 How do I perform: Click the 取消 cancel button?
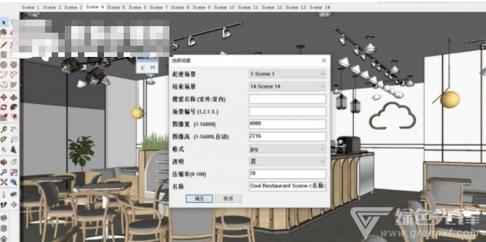coord(228,199)
